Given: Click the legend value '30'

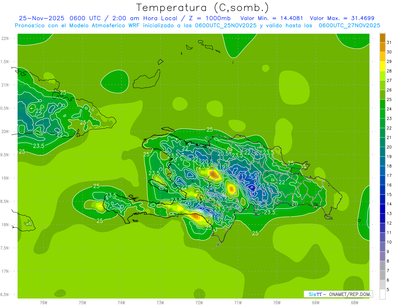Looking at the screenshot, I should pos(389,52).
